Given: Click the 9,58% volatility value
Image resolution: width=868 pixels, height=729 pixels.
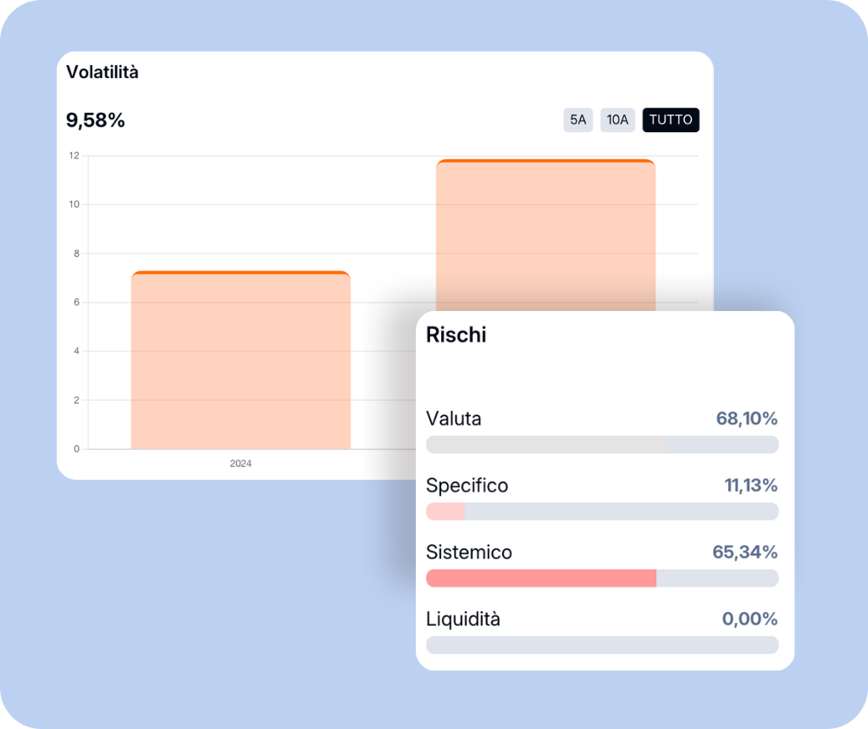Looking at the screenshot, I should tap(96, 120).
